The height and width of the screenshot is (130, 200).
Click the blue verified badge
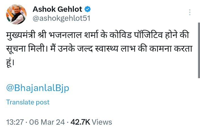[x=88, y=9]
